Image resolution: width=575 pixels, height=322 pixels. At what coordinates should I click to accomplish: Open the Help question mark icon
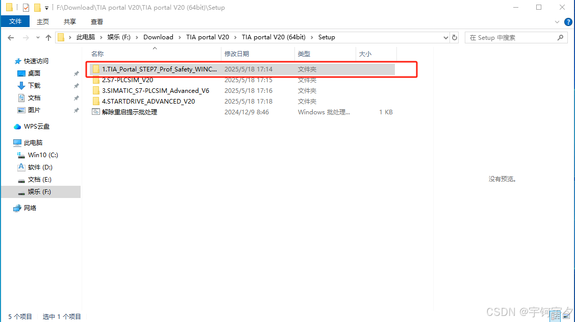pos(568,22)
